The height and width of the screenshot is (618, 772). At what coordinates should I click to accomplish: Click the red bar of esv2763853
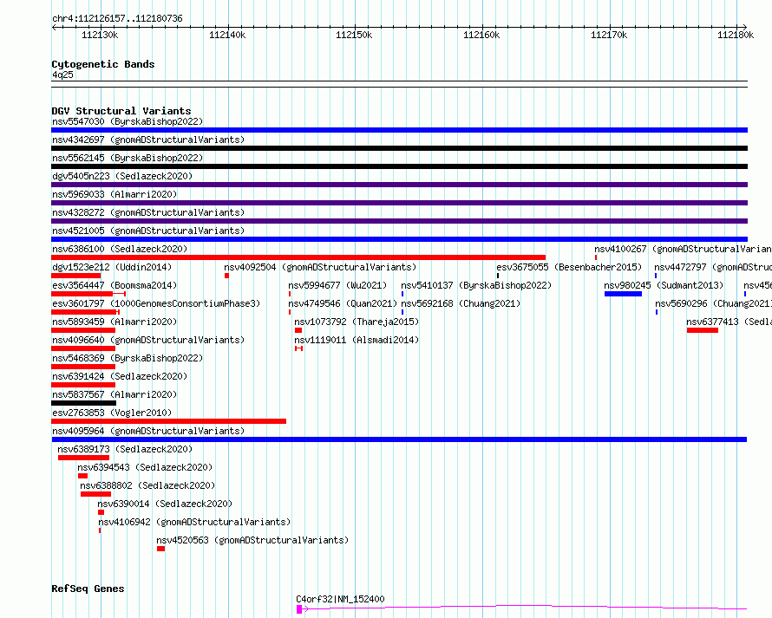point(168,421)
